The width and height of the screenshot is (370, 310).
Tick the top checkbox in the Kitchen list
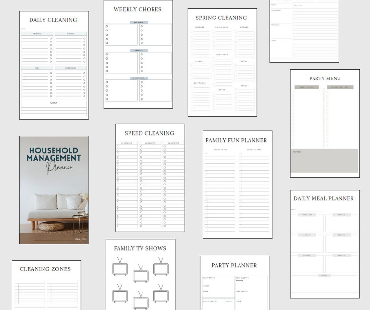(237, 31)
